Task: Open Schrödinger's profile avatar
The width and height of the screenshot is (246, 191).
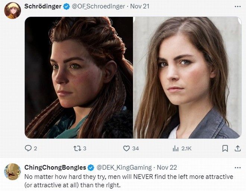Action: click(12, 10)
